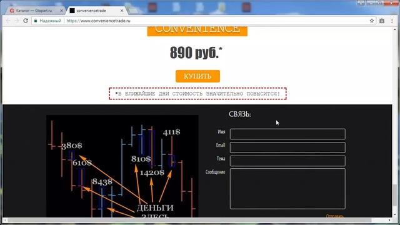Focus the Тема input field
The height and width of the screenshot is (225, 400).
287,161
